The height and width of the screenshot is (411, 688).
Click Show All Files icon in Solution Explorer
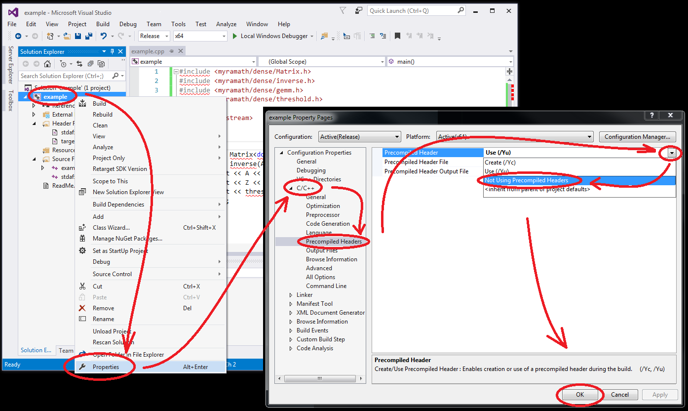tap(101, 64)
